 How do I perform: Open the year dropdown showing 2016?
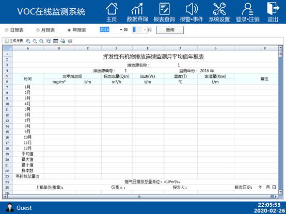point(121,30)
